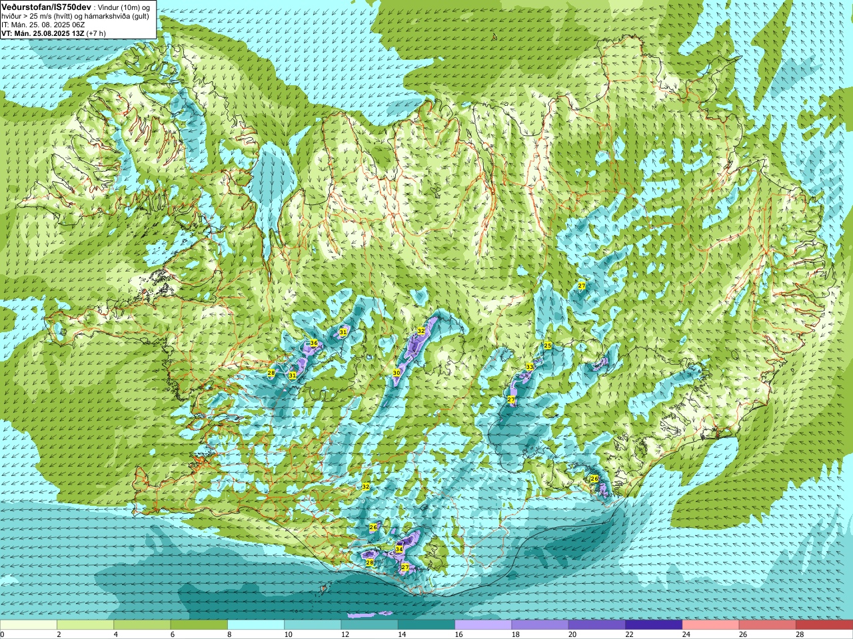
Task: Click the yellow gust label 30
Action: pos(396,373)
